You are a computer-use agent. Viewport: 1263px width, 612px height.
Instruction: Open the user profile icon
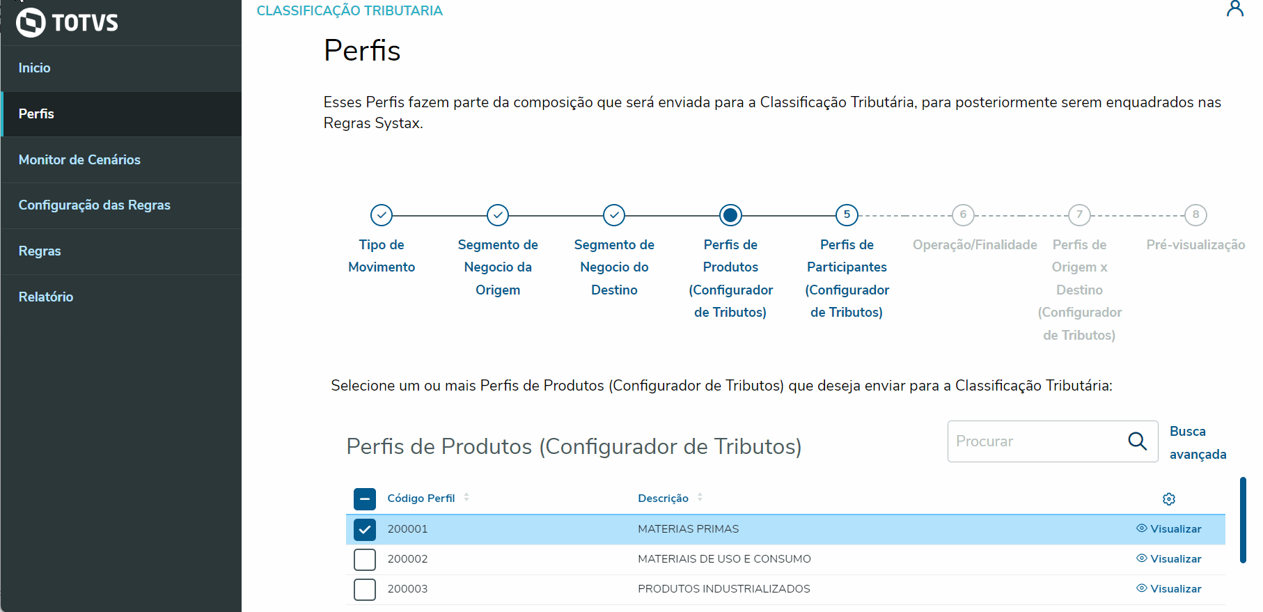pos(1234,9)
